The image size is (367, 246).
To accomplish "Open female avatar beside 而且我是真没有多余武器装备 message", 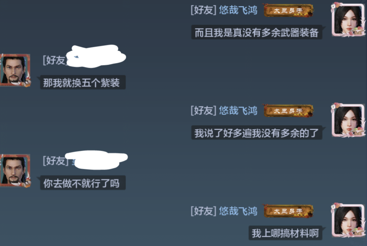I will (x=348, y=20).
